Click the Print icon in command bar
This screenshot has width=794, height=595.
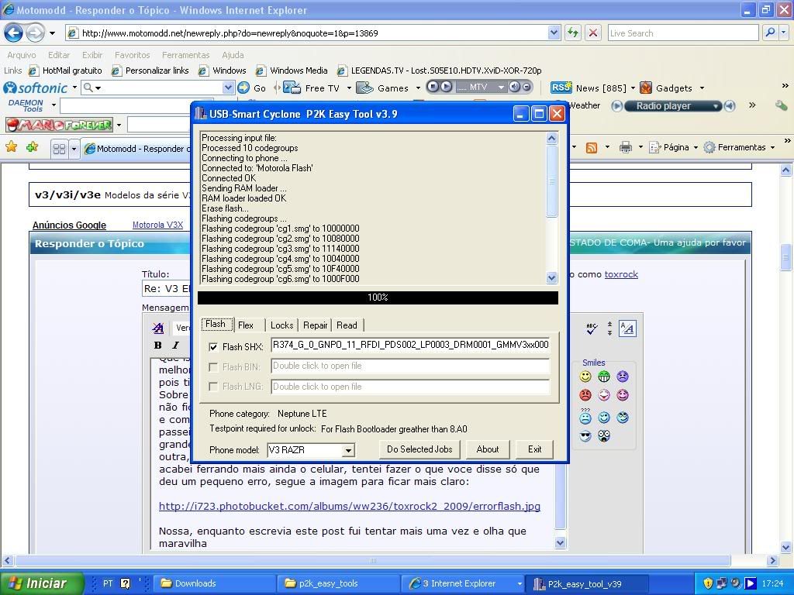pos(626,147)
